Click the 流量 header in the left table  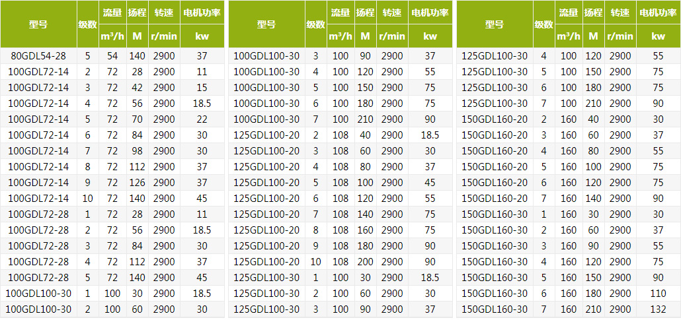pos(112,13)
